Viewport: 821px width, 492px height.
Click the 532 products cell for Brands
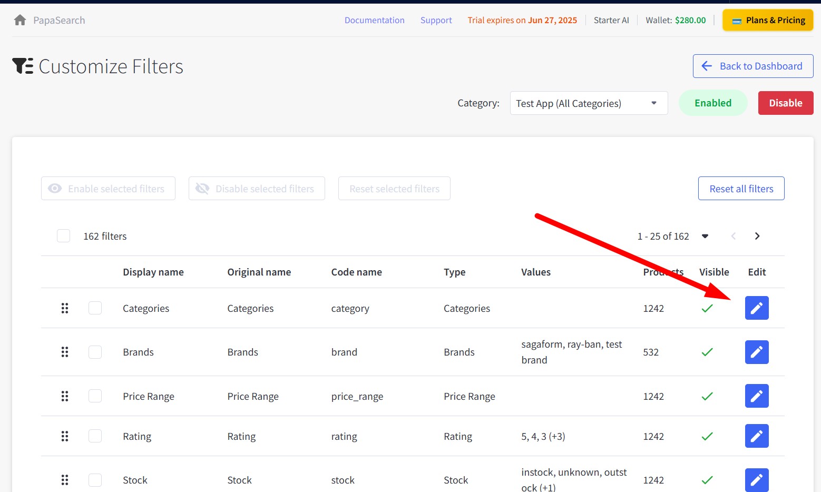coord(651,352)
